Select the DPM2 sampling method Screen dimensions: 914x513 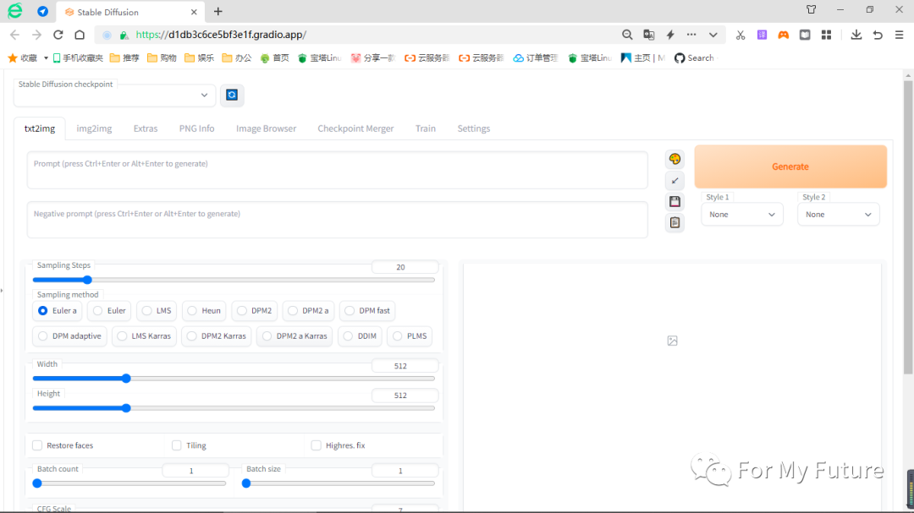point(254,310)
